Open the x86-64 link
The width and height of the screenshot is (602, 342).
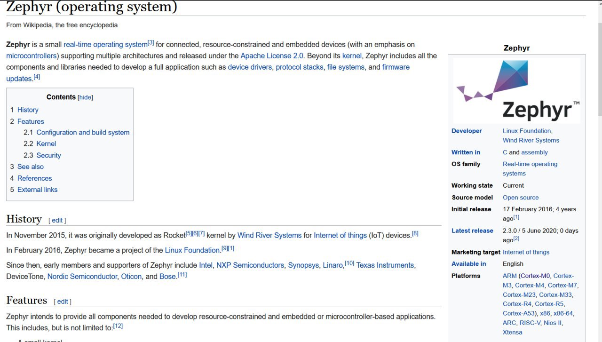point(563,313)
